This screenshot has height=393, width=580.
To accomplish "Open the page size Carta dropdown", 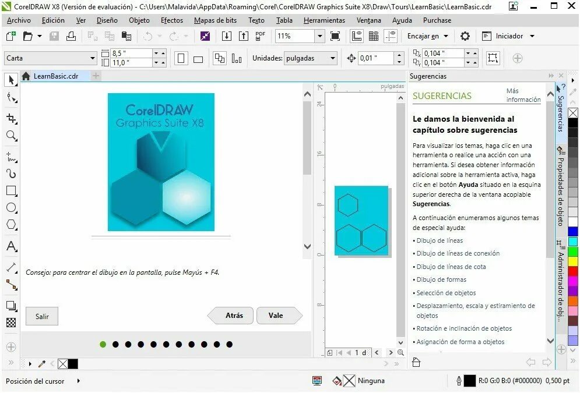I will click(93, 58).
